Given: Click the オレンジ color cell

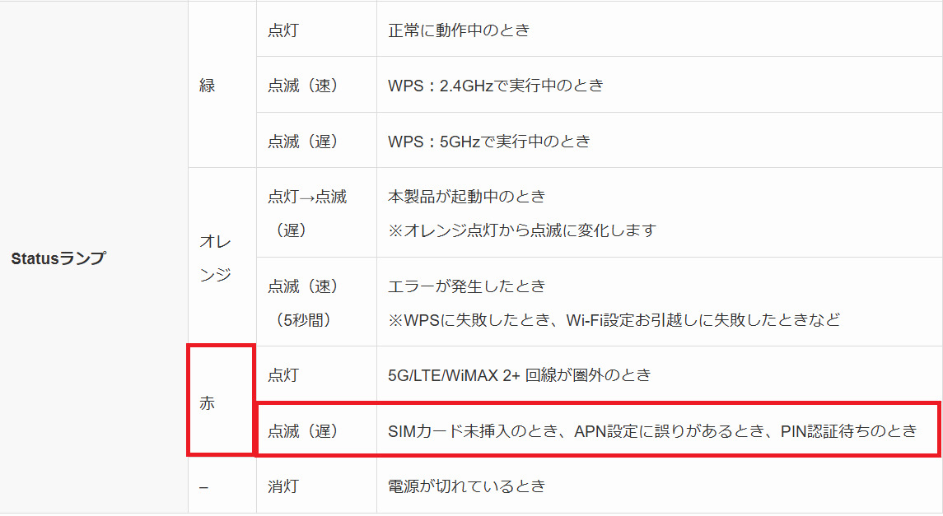Looking at the screenshot, I should (222, 257).
